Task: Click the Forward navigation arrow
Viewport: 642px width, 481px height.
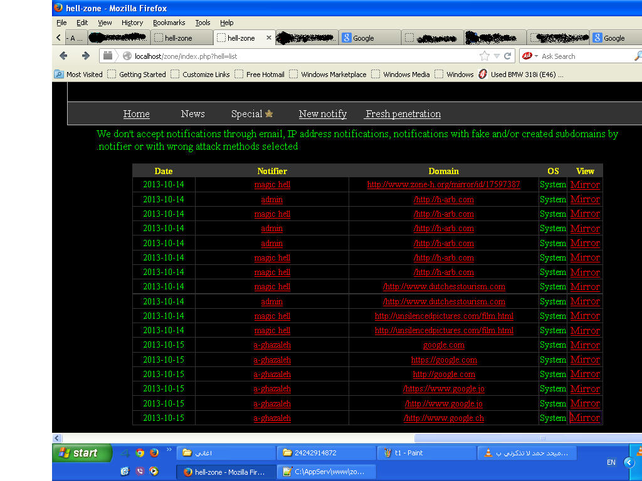Action: [85, 56]
